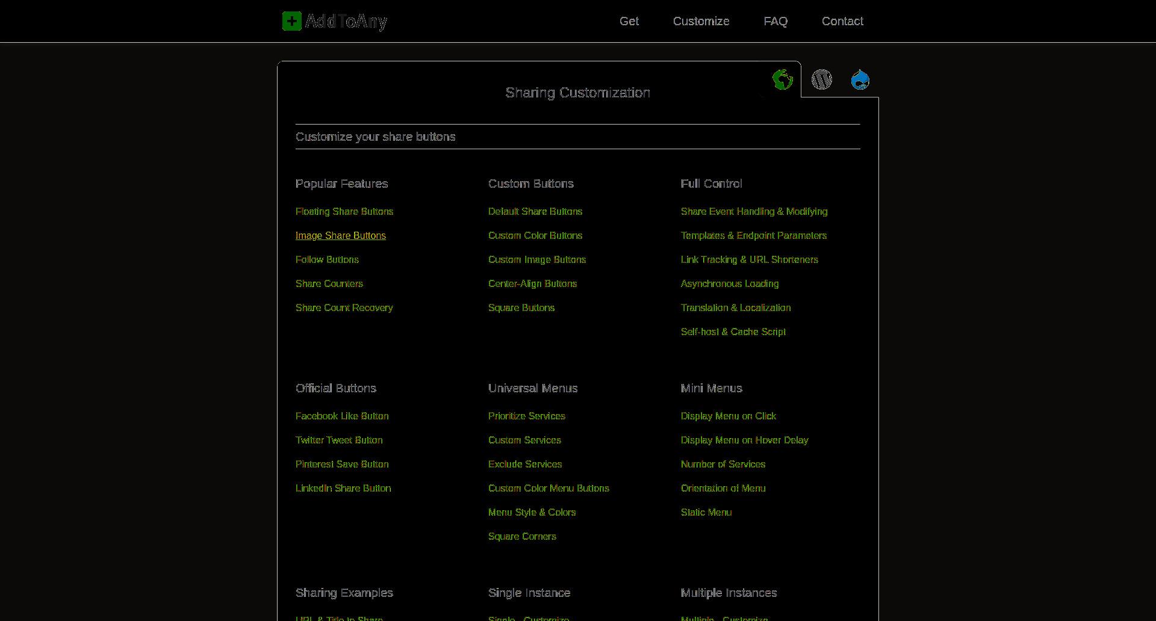Click the Universal Menus heading
The height and width of the screenshot is (621, 1156).
coord(533,388)
